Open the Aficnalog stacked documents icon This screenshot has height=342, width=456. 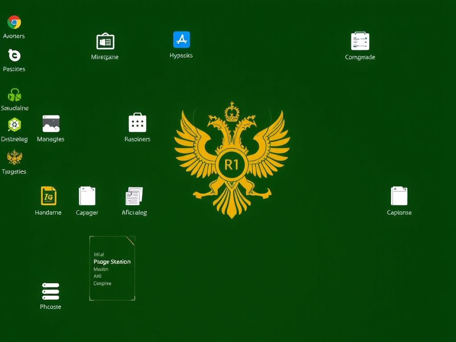(x=134, y=196)
